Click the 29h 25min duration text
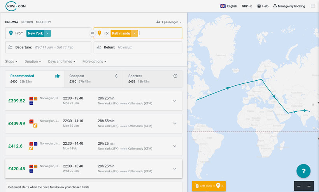 click(106, 144)
